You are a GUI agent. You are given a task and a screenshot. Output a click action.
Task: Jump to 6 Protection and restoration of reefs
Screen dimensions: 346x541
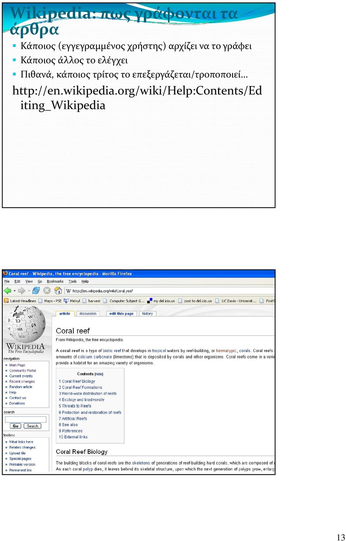coord(90,412)
